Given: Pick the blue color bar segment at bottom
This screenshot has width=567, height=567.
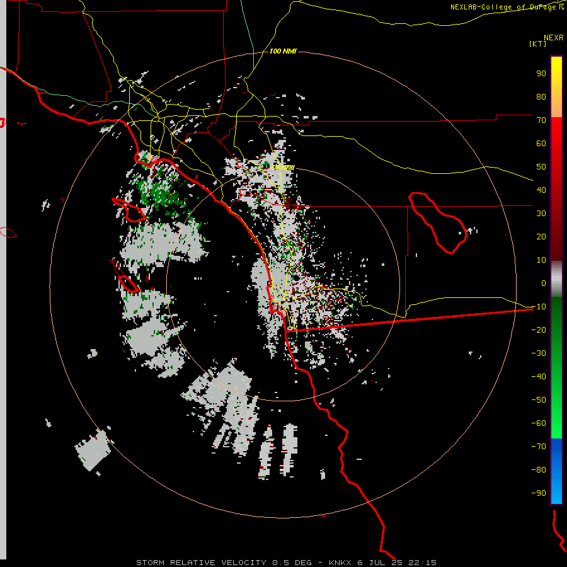Looking at the screenshot, I should [556, 471].
